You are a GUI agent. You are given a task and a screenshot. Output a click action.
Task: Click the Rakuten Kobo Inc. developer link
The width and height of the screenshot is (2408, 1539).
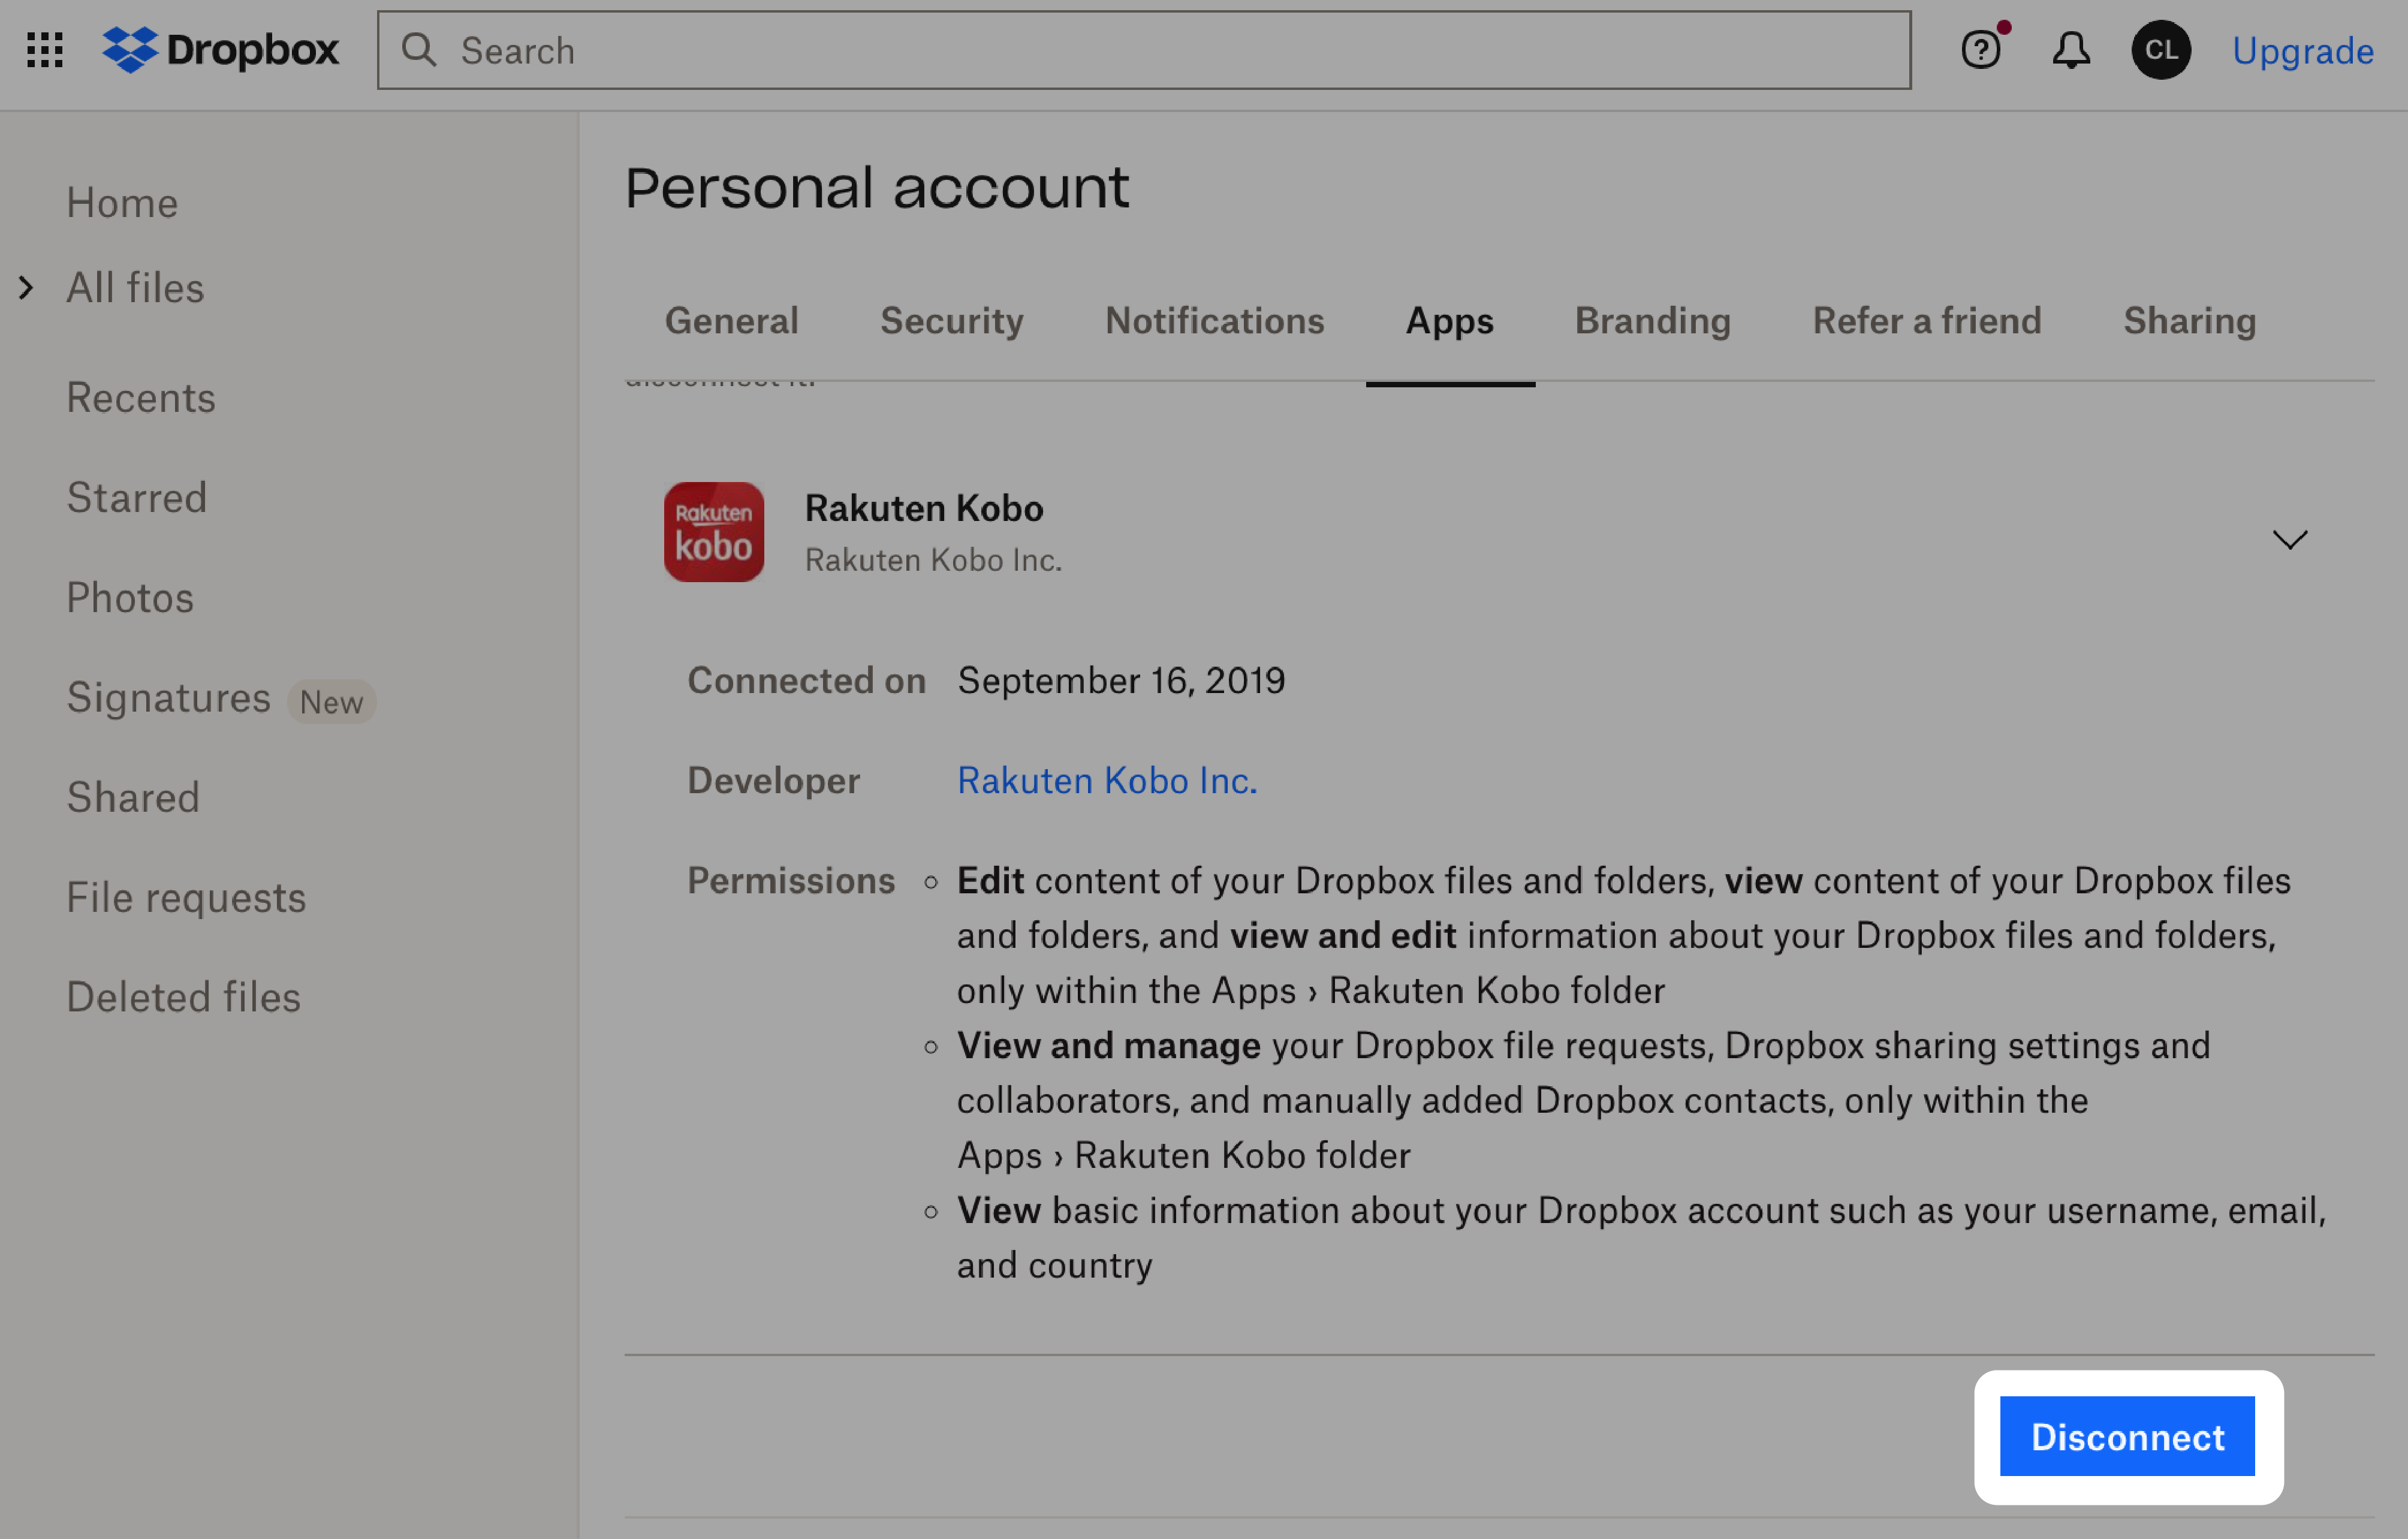(x=1107, y=779)
